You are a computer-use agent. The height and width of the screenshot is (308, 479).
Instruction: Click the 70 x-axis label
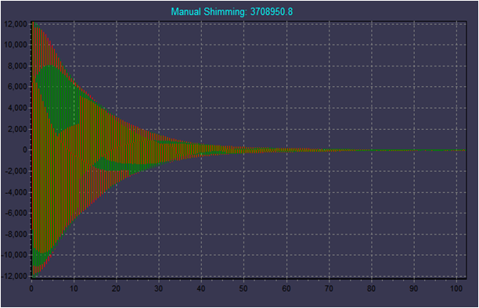(x=329, y=288)
